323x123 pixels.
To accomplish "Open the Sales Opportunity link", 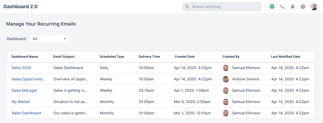I will (x=27, y=79).
